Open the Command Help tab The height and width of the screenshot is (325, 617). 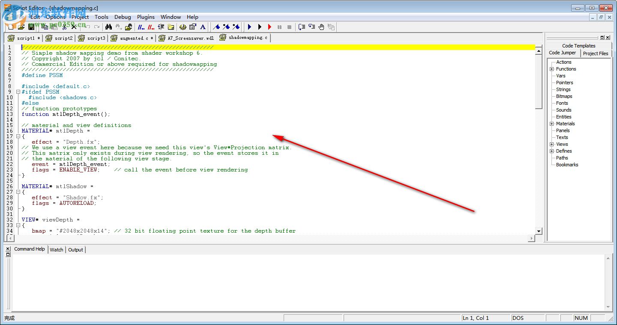[x=30, y=249]
